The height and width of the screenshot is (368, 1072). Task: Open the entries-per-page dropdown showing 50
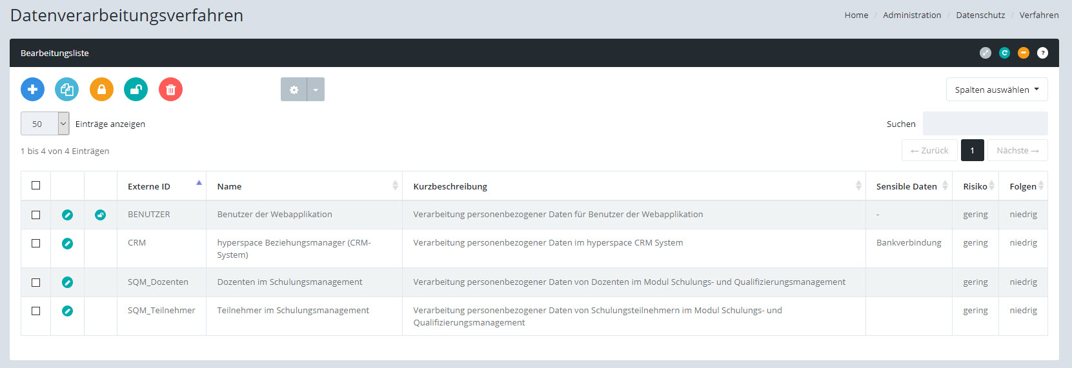(45, 124)
